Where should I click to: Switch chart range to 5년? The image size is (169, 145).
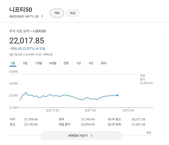[x=91, y=63]
